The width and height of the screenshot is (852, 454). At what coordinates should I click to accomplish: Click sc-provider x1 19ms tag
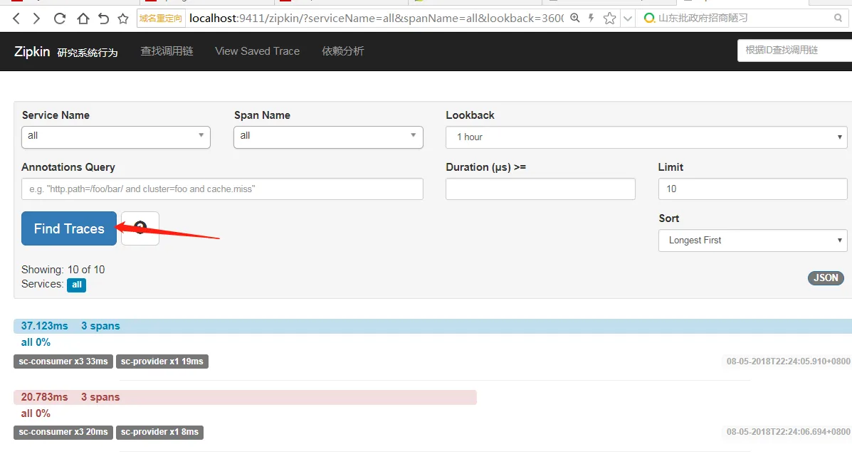point(162,361)
